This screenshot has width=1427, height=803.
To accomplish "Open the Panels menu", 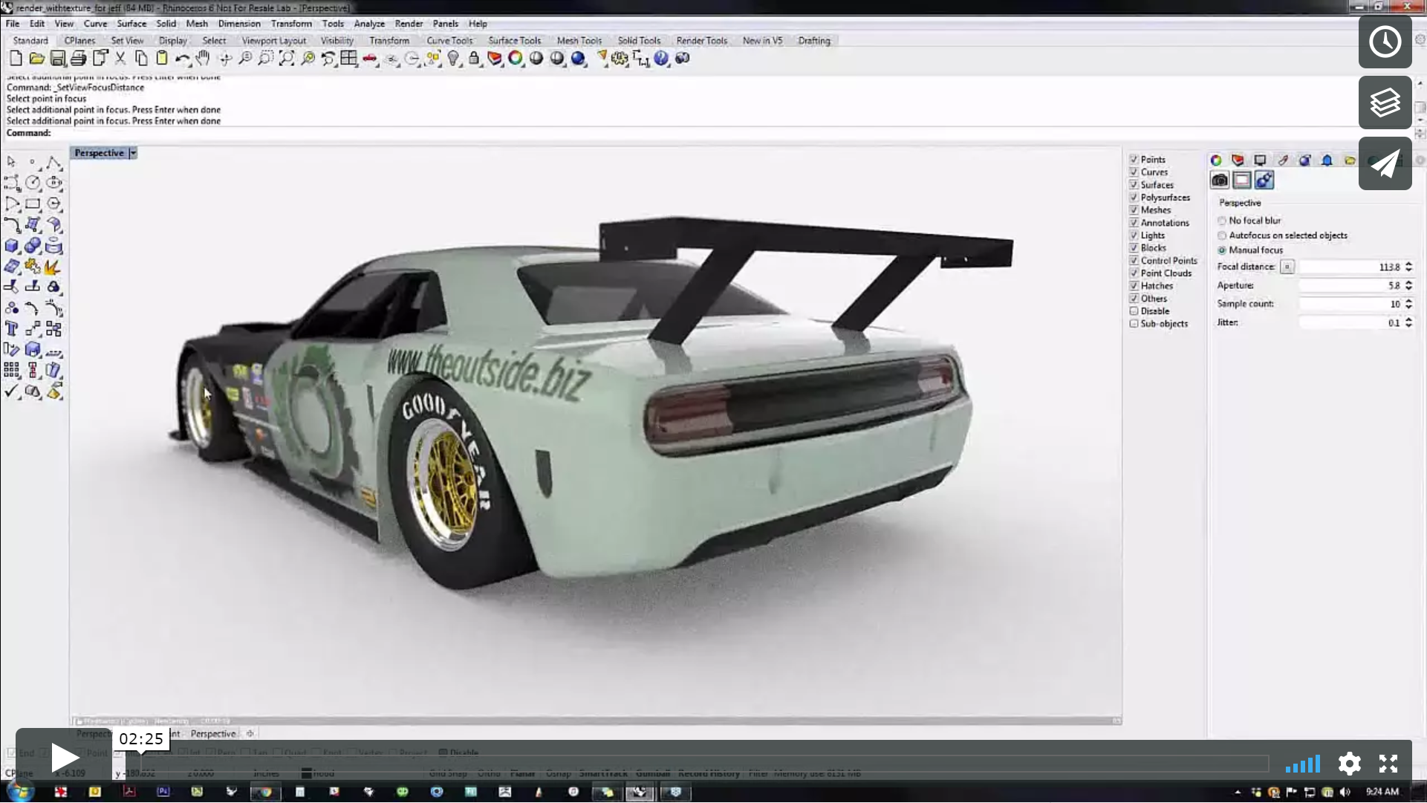I will [x=446, y=24].
